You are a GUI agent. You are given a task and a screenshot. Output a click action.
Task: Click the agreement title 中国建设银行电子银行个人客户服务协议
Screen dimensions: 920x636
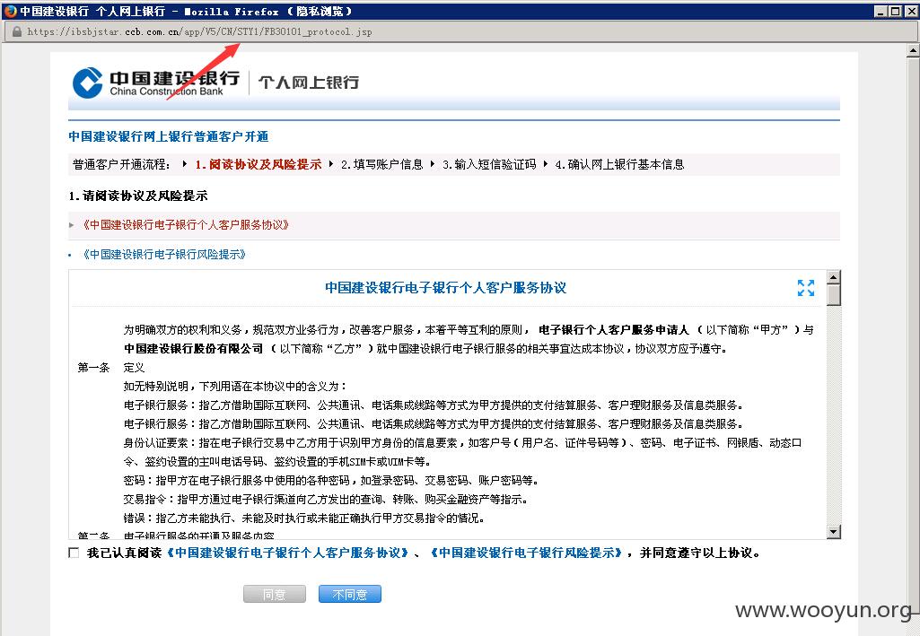(x=445, y=288)
